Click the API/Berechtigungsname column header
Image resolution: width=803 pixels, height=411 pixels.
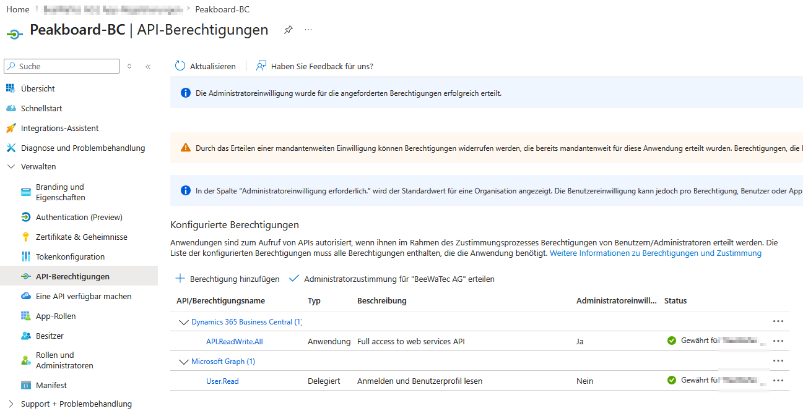220,300
